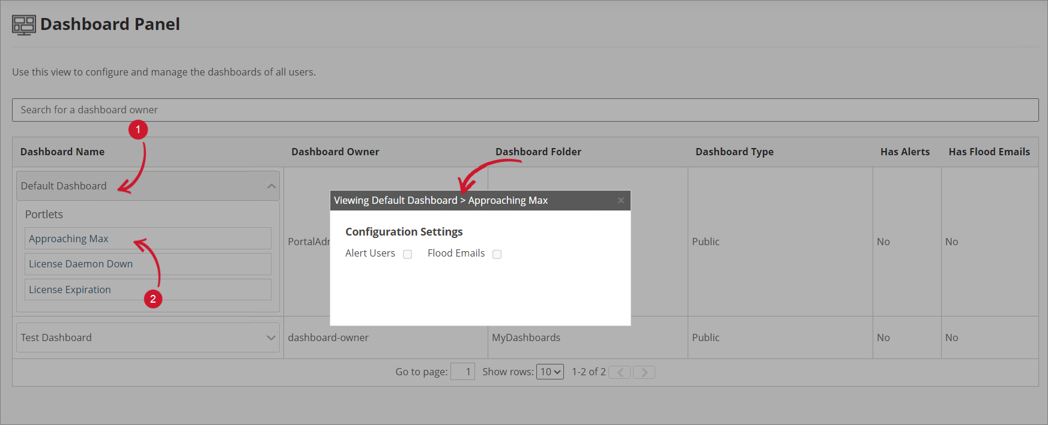The image size is (1048, 425).
Task: Enable the Alert Users checkbox
Action: tap(407, 254)
